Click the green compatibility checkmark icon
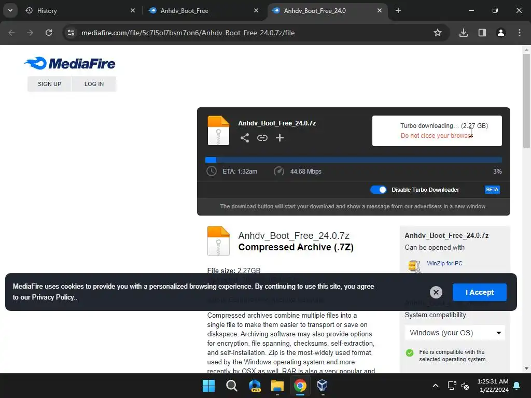 [x=410, y=353]
